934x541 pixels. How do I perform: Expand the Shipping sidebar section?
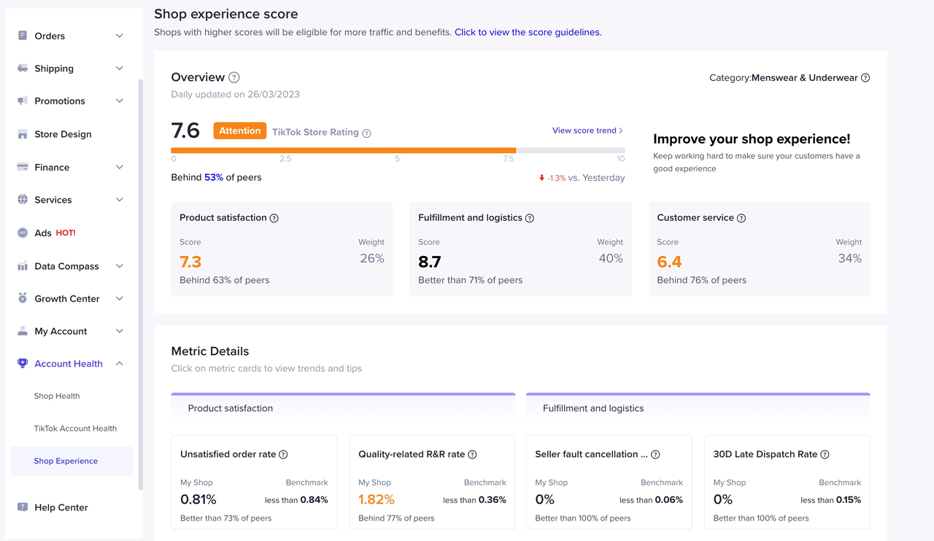coord(120,69)
